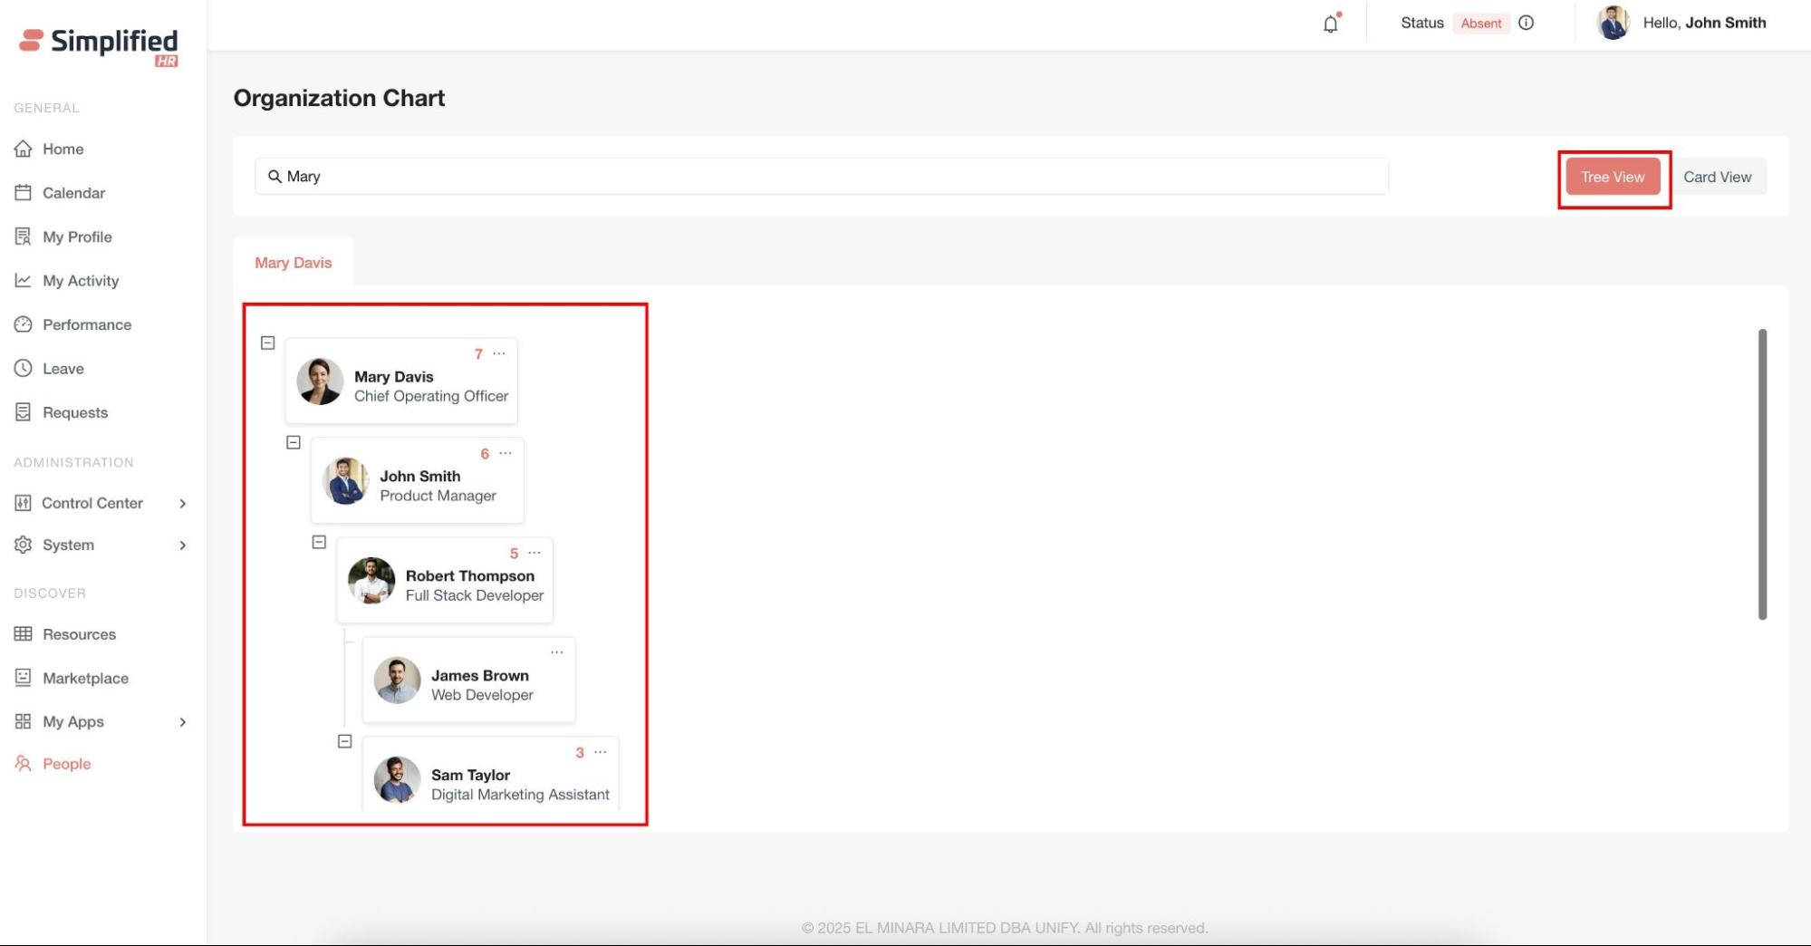Image resolution: width=1811 pixels, height=946 pixels.
Task: Collapse the Mary Davis tree node
Action: click(x=267, y=343)
